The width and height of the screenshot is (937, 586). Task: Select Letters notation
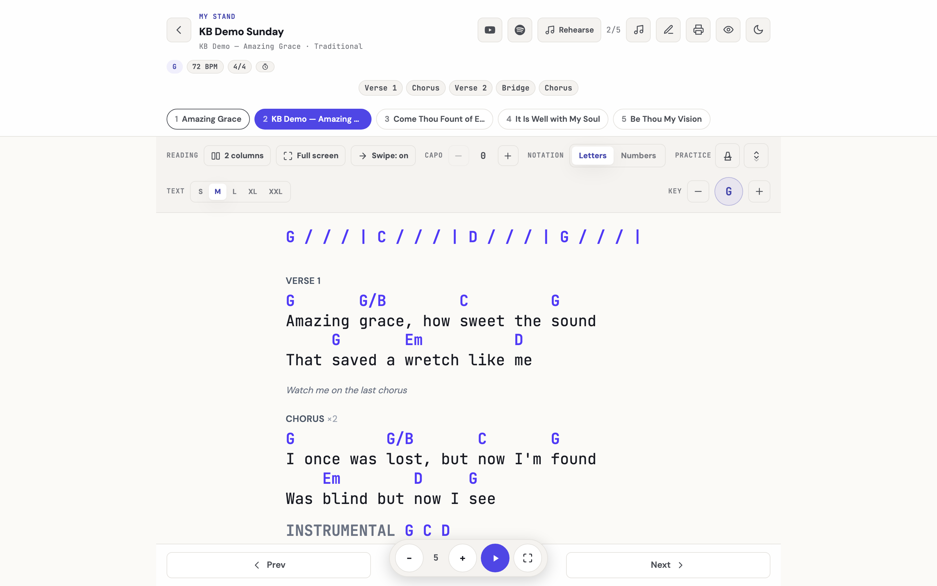[592, 155]
